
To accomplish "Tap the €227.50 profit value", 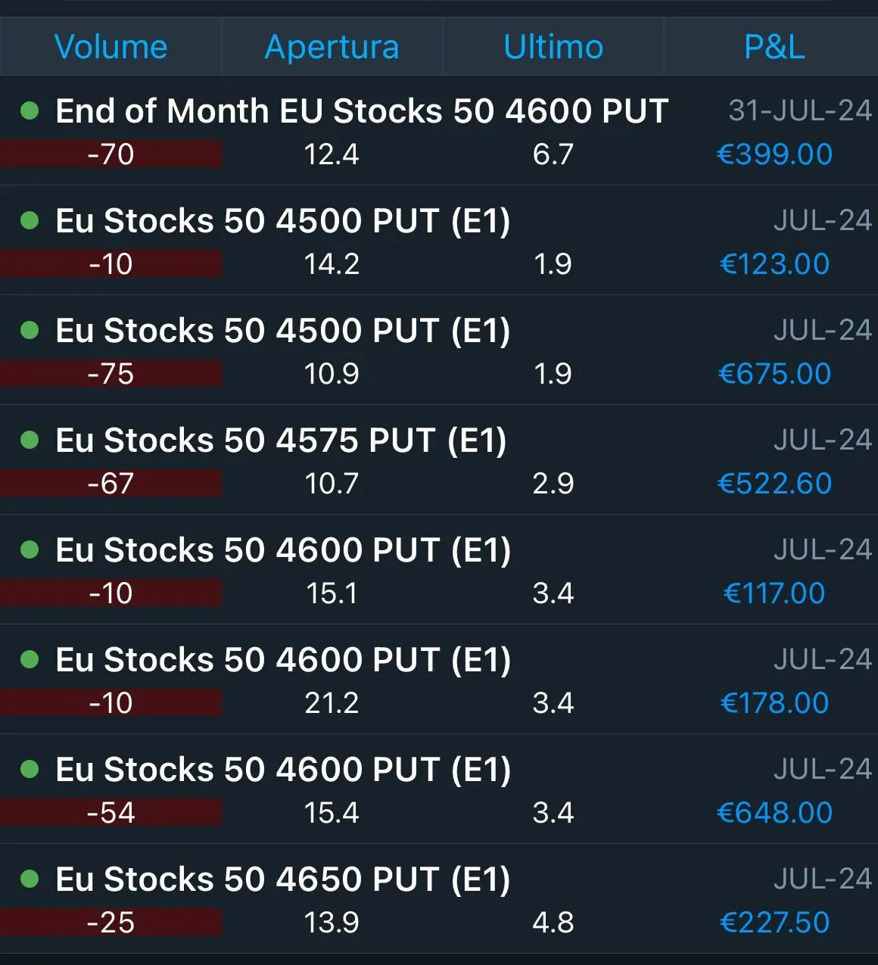I will (x=774, y=923).
